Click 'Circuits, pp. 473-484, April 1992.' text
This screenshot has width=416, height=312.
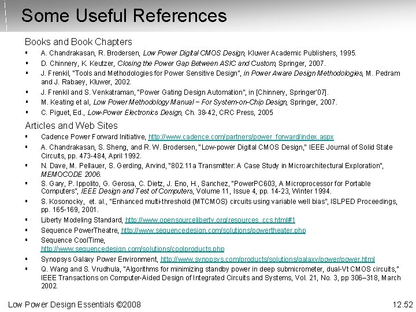point(91,156)
